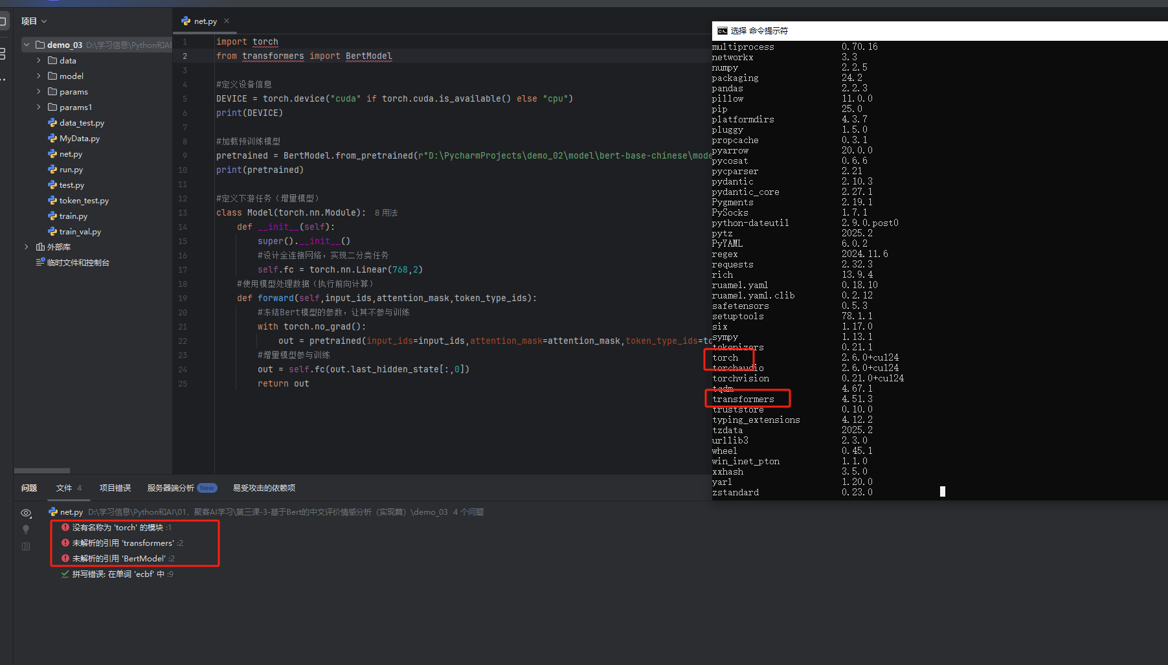Screen dimensions: 1168x665
Task: Click the DEVICE variable on line 5
Action: coord(232,98)
